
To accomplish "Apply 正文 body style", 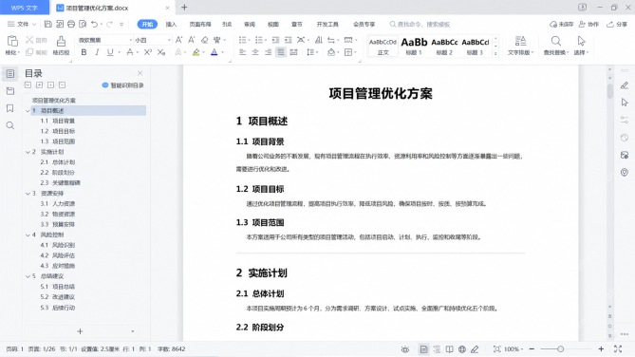I will 383,46.
